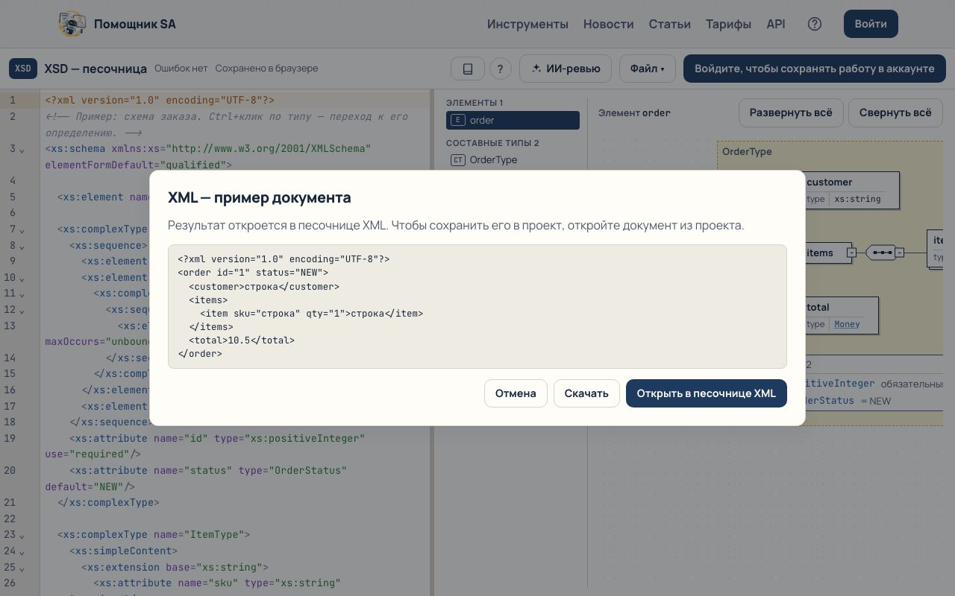
Task: Fold code at line 23
Action: [22, 536]
